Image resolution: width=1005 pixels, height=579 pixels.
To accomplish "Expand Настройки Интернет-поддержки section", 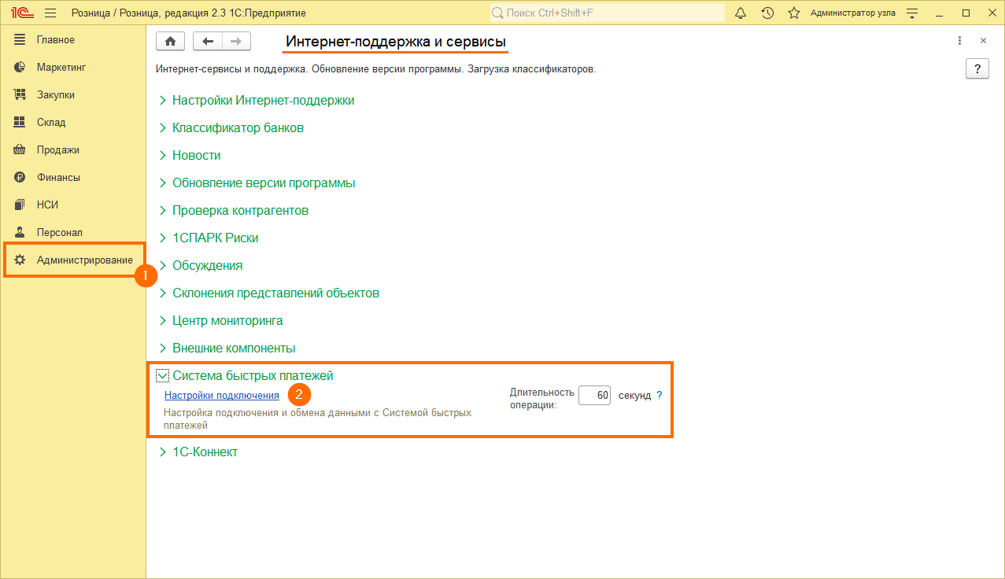I will click(x=263, y=101).
